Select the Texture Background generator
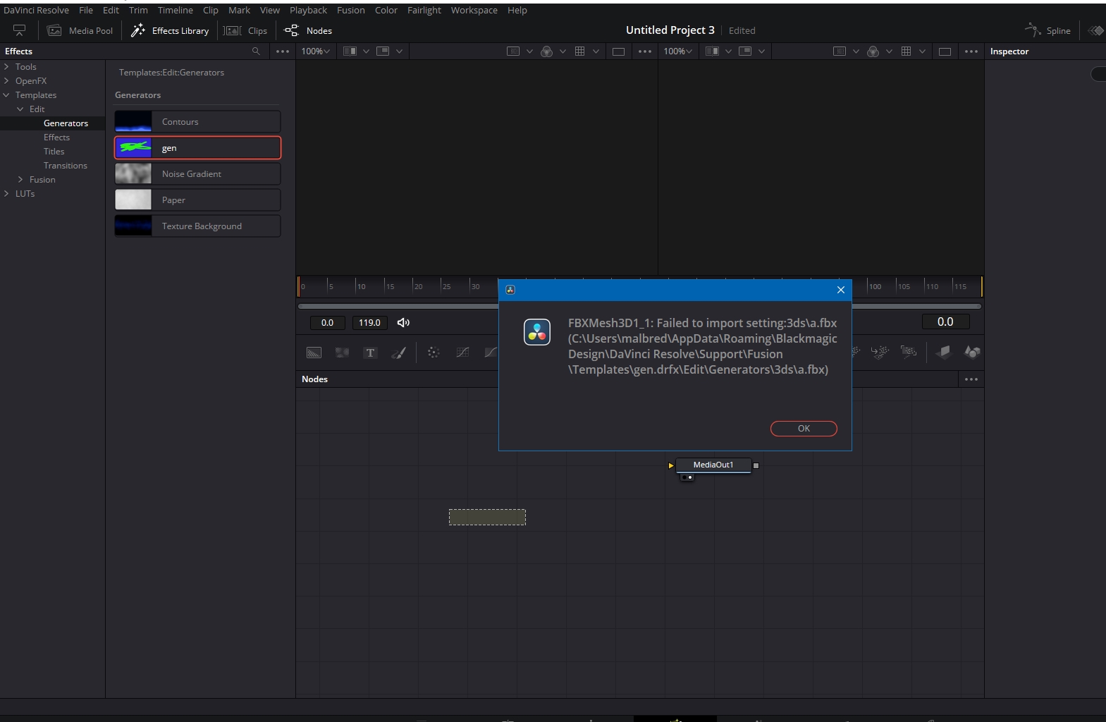Viewport: 1106px width, 722px height. tap(197, 226)
